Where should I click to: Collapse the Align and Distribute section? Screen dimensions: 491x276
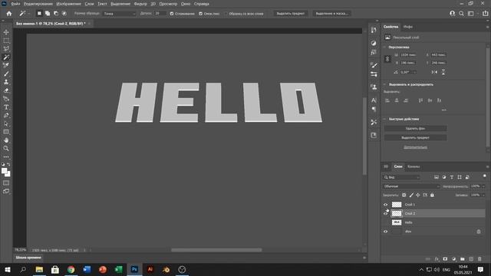[384, 84]
